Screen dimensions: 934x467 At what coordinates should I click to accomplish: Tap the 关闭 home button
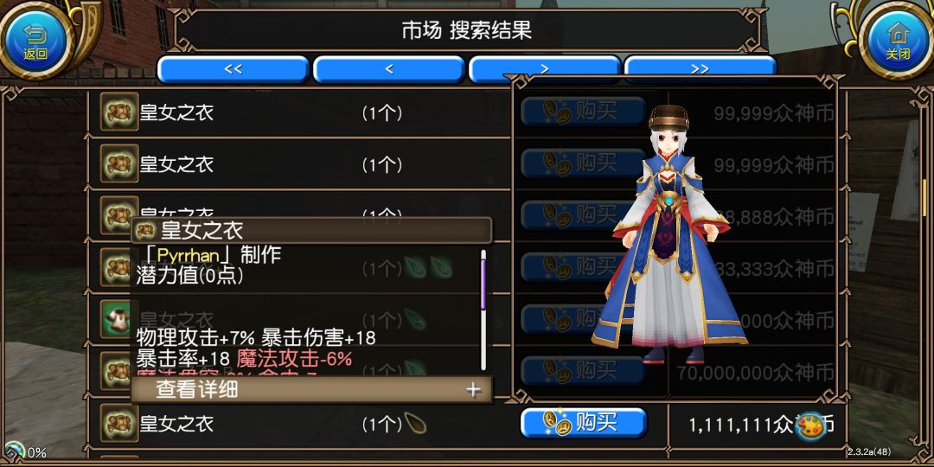897,40
